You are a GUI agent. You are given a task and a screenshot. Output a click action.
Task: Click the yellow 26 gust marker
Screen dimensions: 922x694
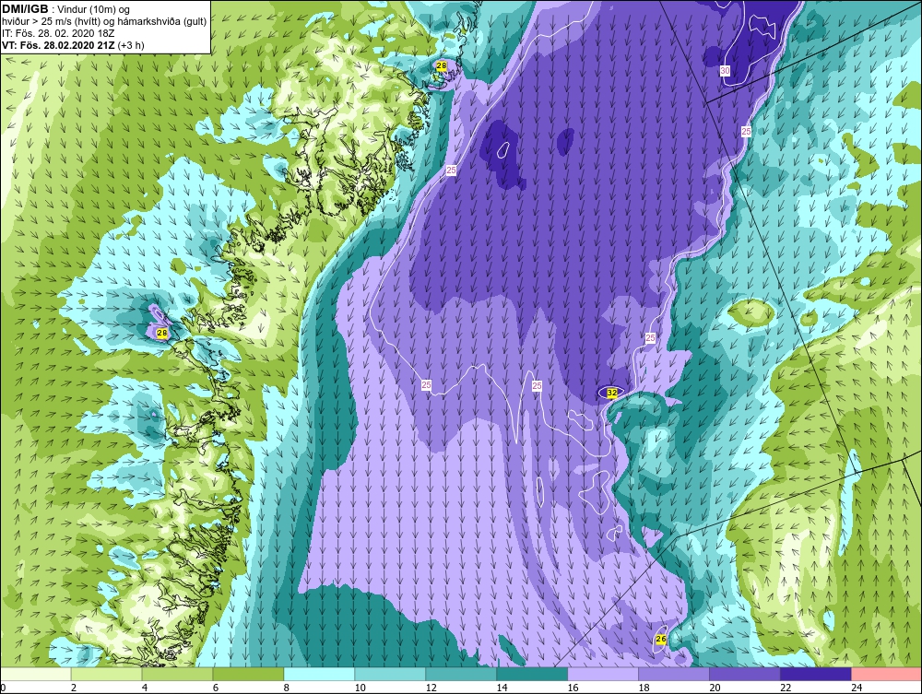point(660,639)
